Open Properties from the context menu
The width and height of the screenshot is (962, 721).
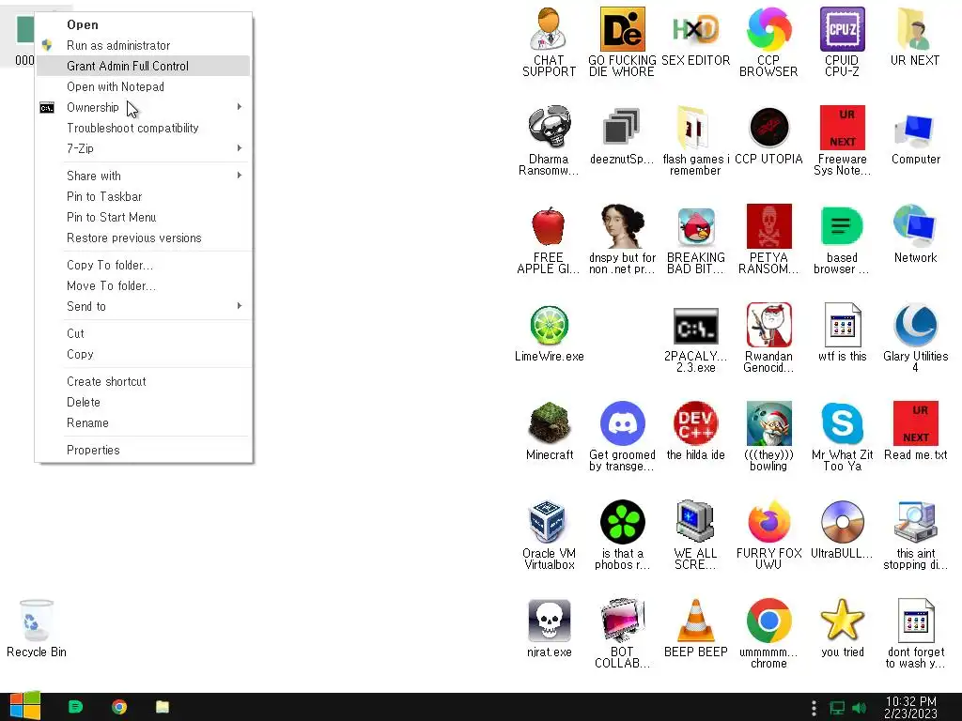[143, 450]
